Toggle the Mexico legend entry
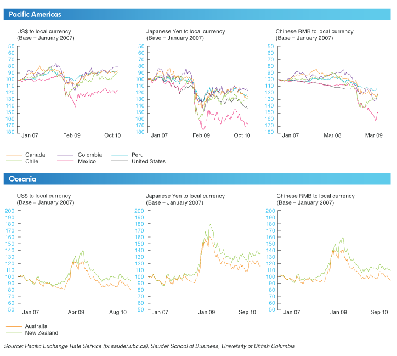This screenshot has width=397, height=356. tap(87, 162)
